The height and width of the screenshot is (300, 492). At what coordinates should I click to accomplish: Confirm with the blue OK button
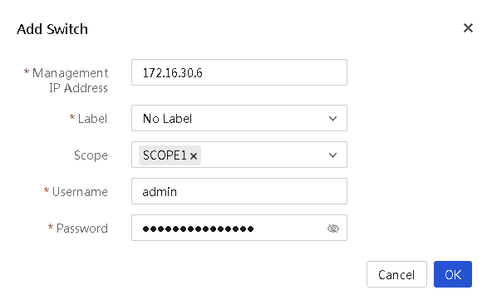[x=453, y=274]
